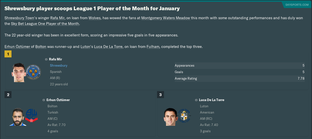
Task: Click blue Shrewsbury club name under Rafa Mir
Action: (58, 65)
